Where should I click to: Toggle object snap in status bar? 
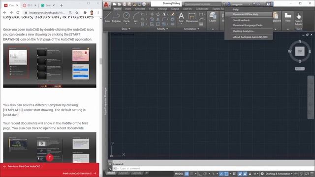point(226,174)
